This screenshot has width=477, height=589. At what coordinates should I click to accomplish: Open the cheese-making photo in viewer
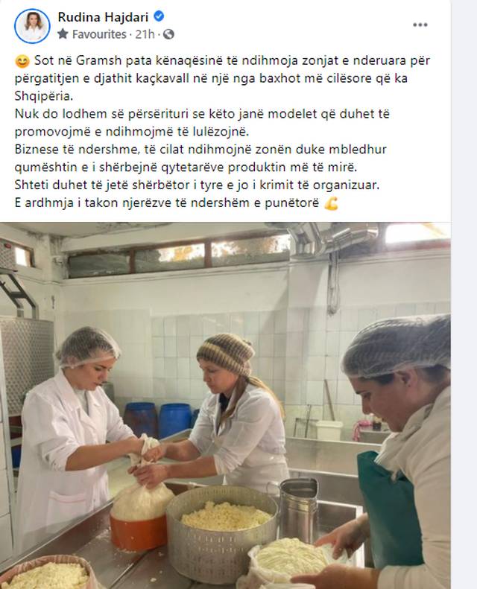pos(225,405)
